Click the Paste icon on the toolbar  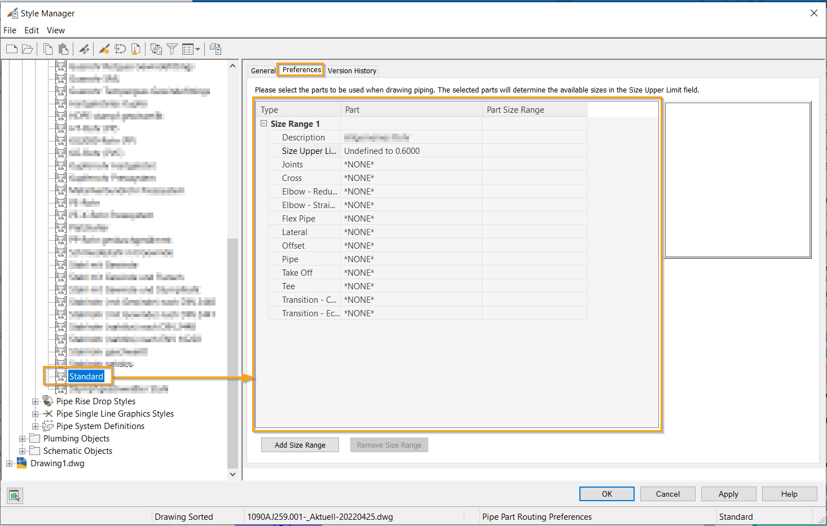tap(64, 48)
